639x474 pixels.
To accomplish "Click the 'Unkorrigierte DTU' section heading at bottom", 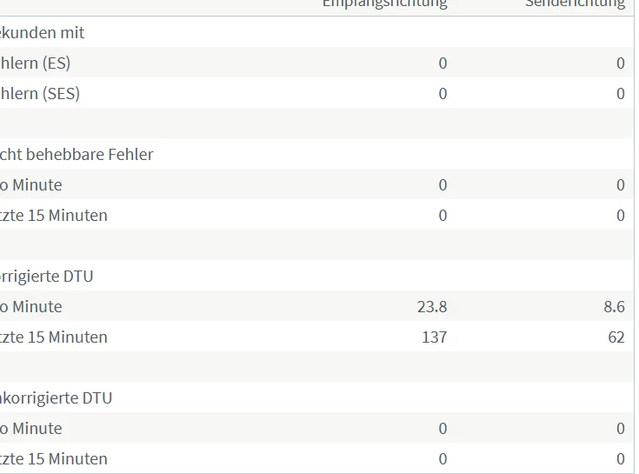I will [57, 397].
